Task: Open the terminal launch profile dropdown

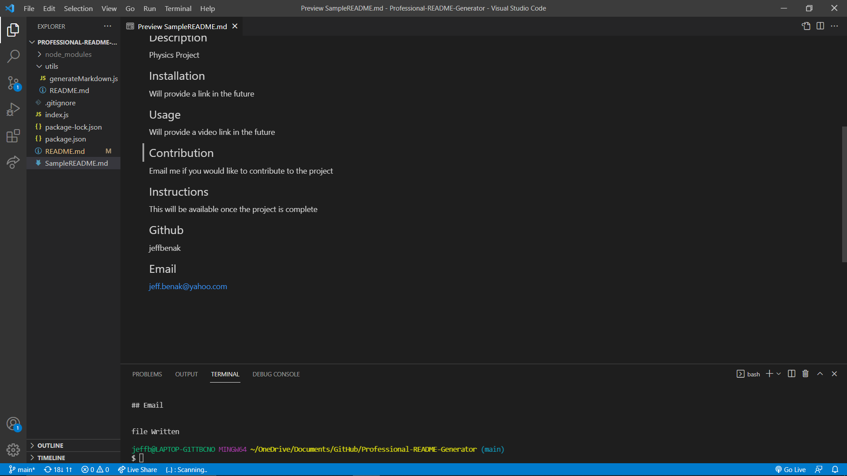Action: pyautogui.click(x=779, y=373)
